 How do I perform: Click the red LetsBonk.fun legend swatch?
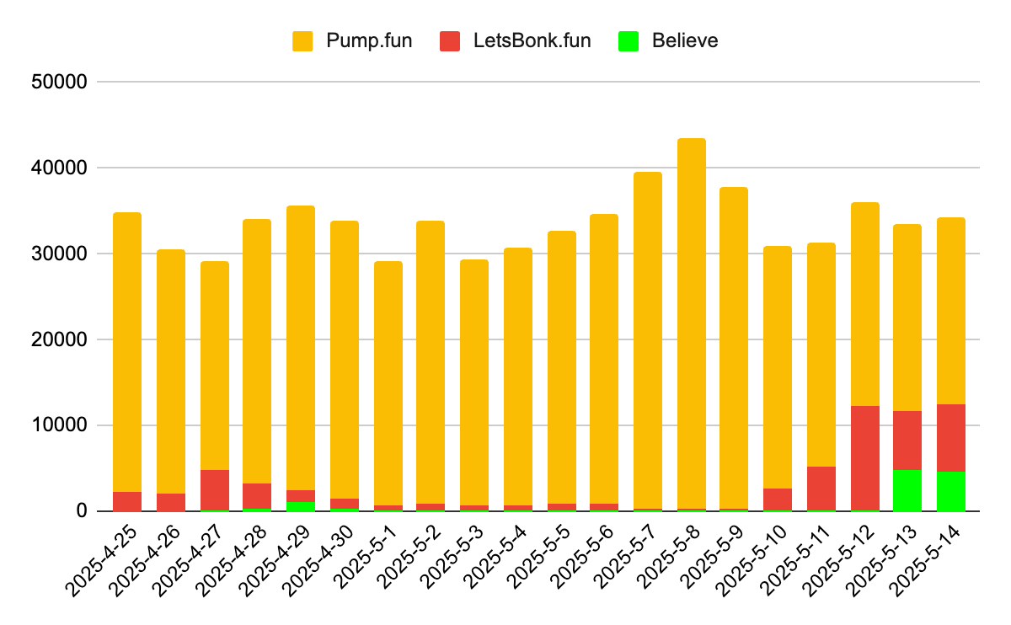click(x=450, y=40)
